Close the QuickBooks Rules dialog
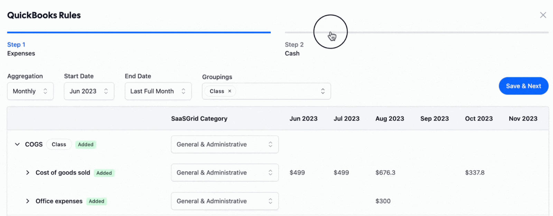This screenshot has width=553, height=216. coord(543,15)
